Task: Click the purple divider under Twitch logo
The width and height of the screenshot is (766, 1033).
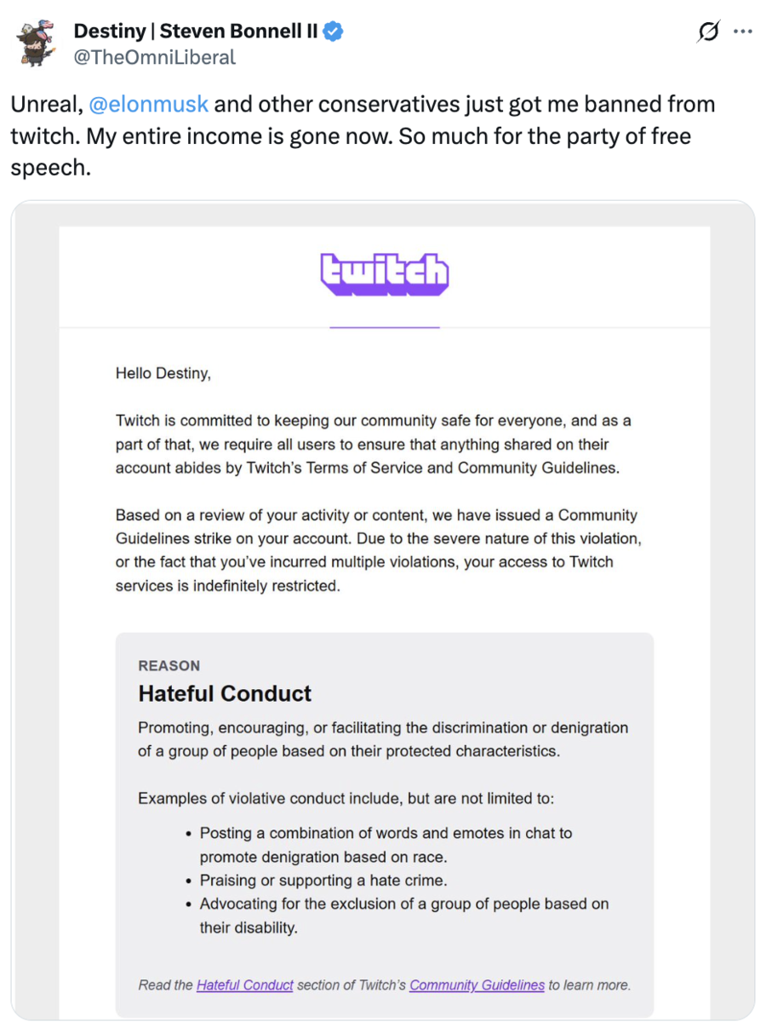Action: click(385, 327)
